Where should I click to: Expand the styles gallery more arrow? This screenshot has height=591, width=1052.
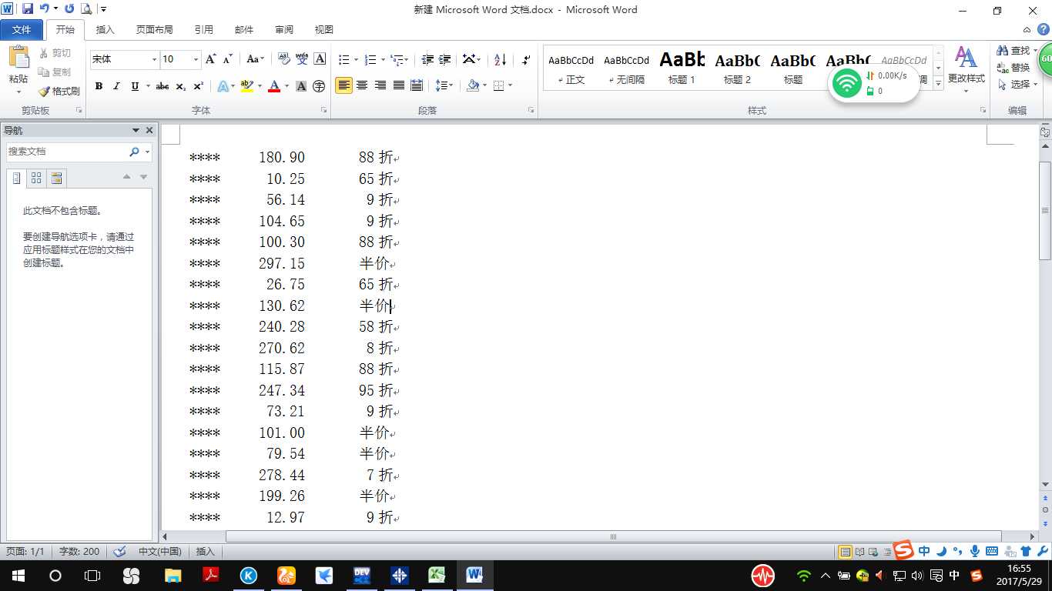pos(939,82)
